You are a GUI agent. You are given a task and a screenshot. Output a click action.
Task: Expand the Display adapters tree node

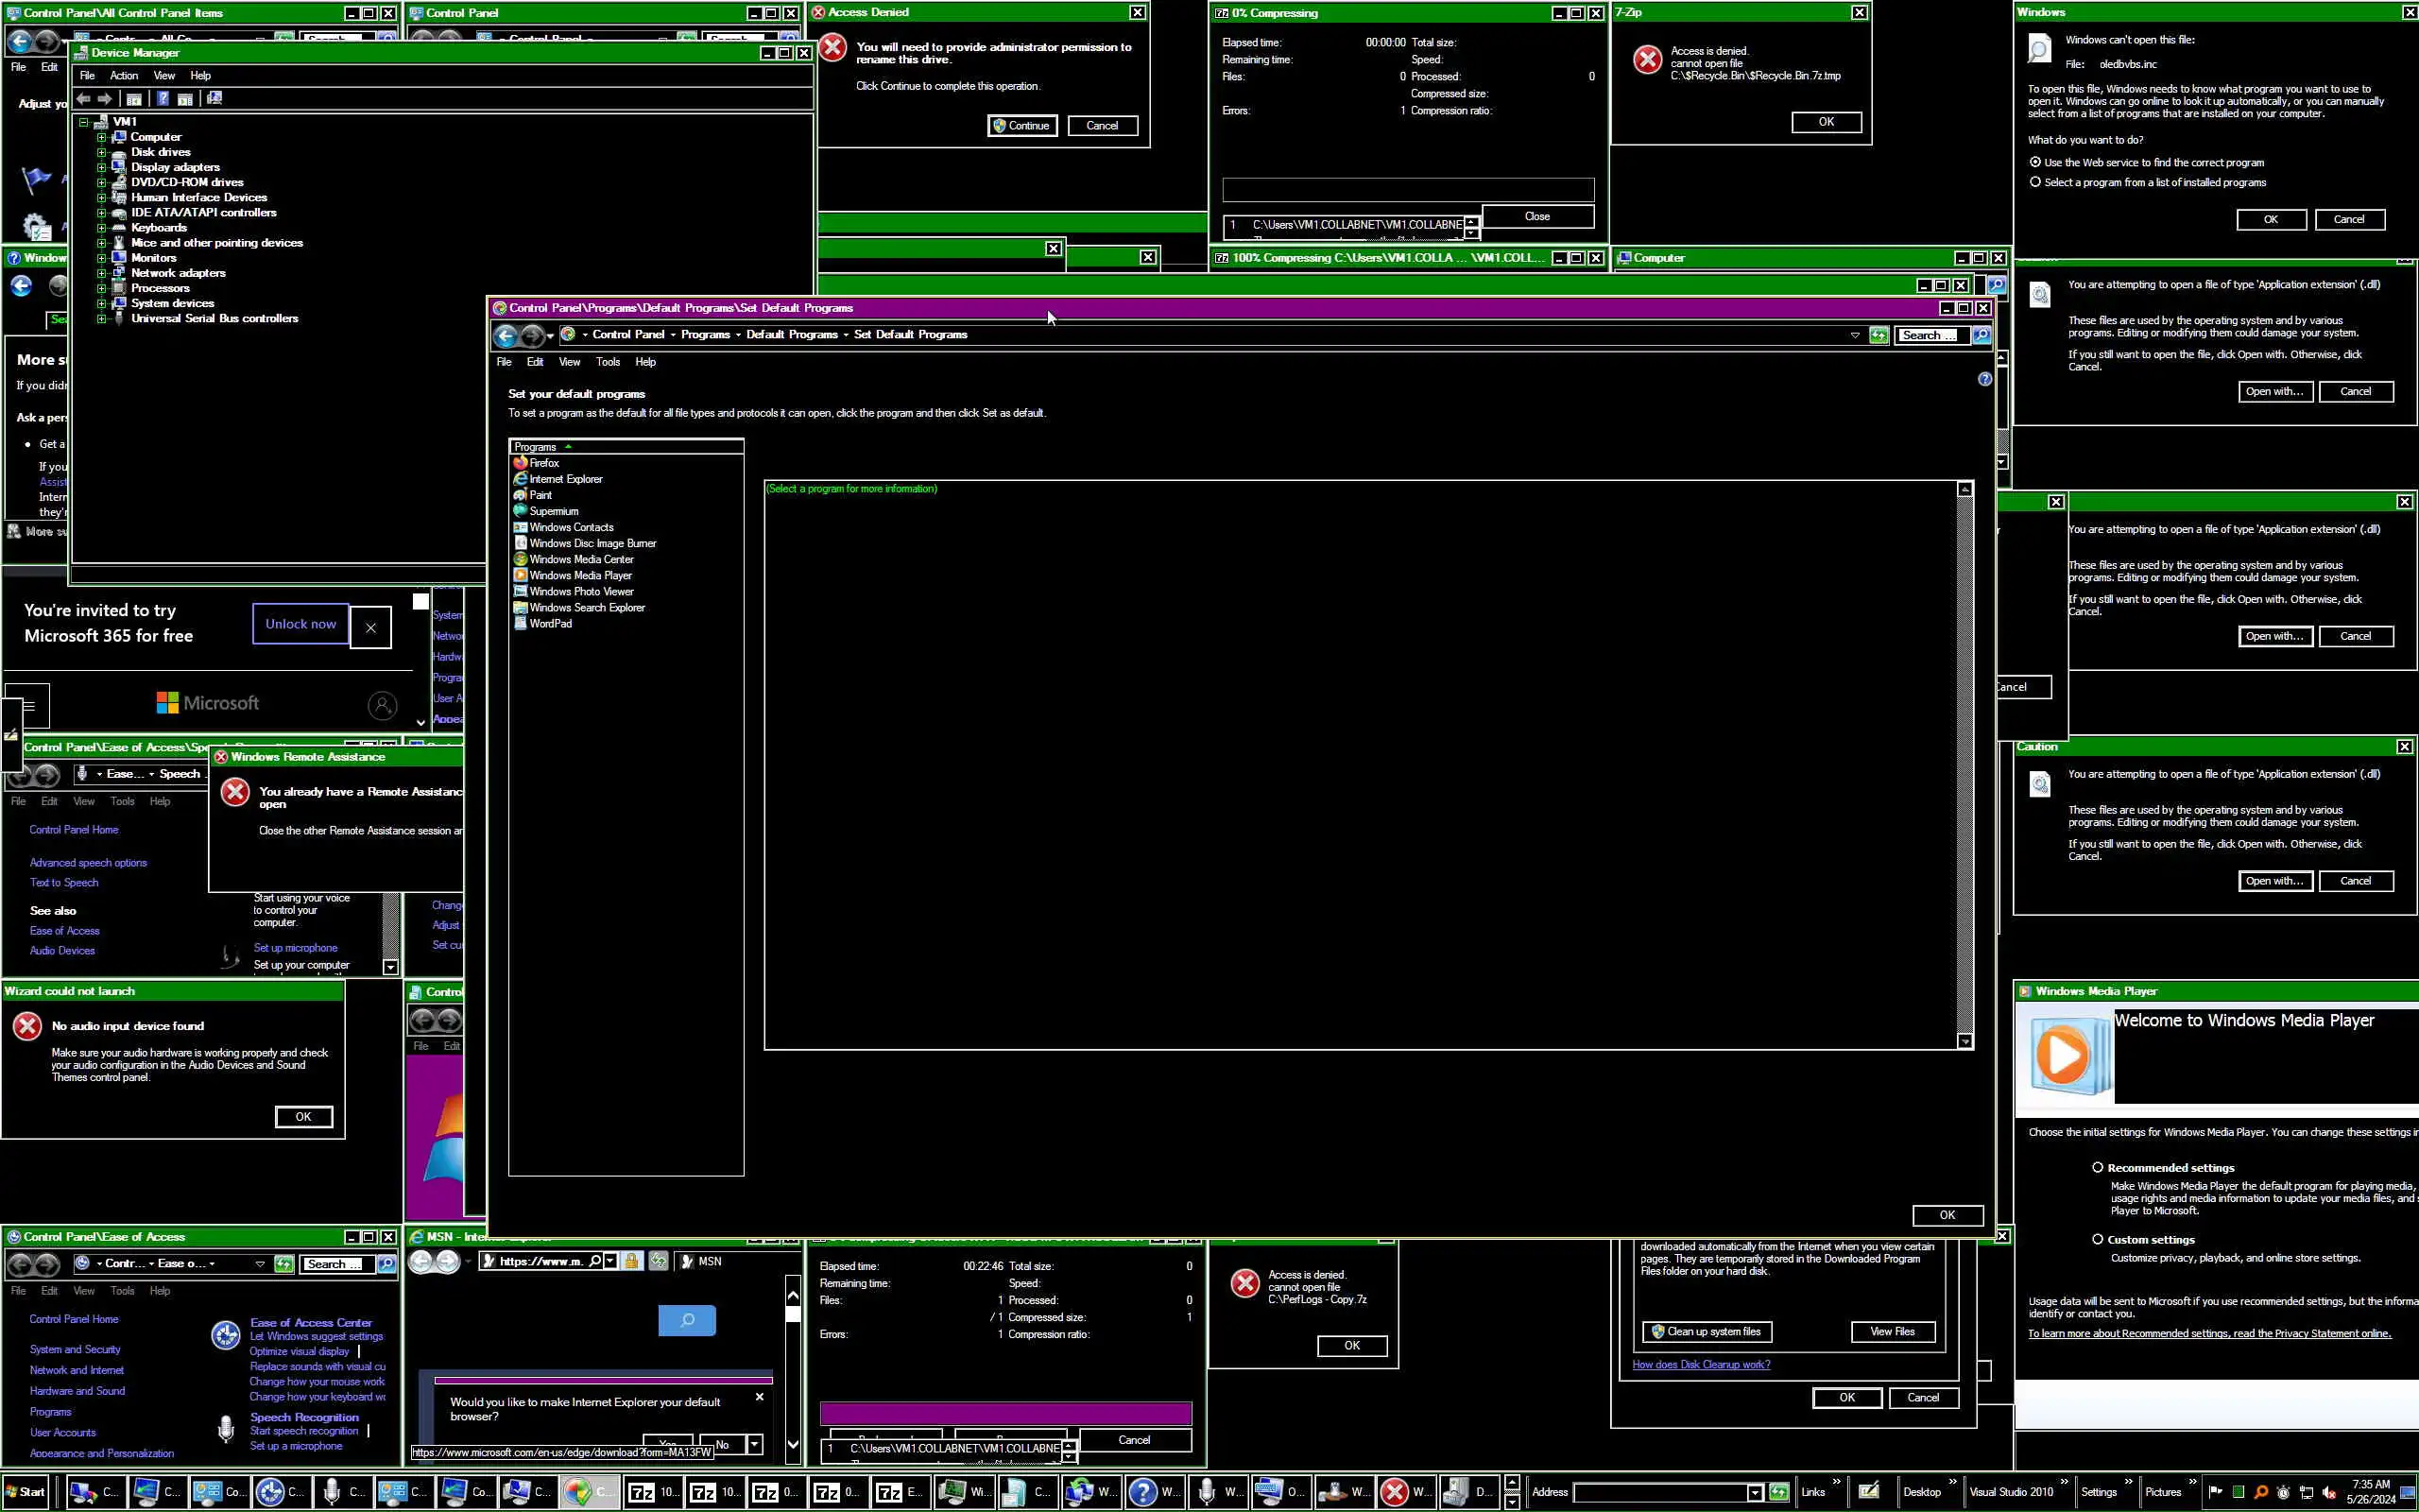[x=101, y=167]
